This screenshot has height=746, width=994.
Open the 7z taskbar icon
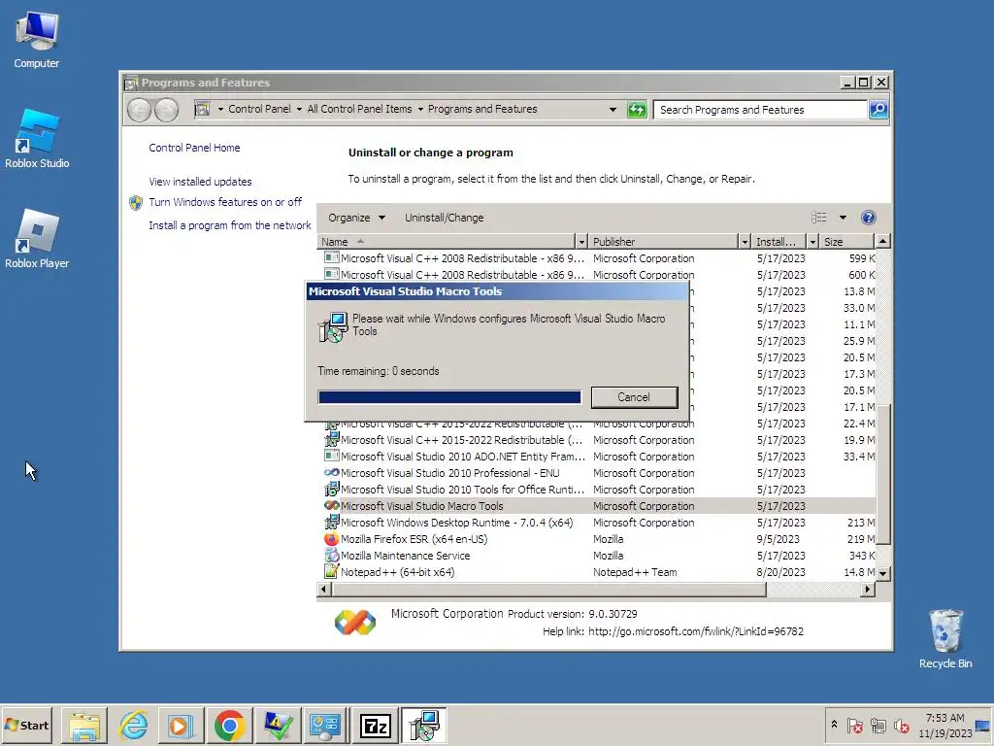pyautogui.click(x=375, y=725)
